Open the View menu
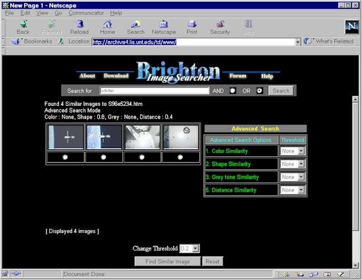Viewport: 362px width, 280px height. click(x=42, y=13)
